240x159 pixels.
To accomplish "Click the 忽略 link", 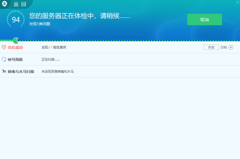I will [x=223, y=47].
